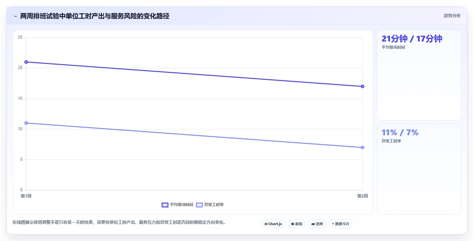This screenshot has height=241, width=474.
Task: Click the Chart.js tag chip
Action: point(273,224)
